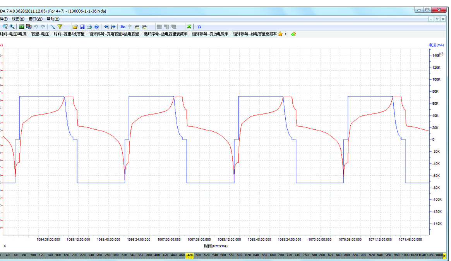
Task: Select the 循环序号--充放电效率 tab
Action: tap(210, 34)
